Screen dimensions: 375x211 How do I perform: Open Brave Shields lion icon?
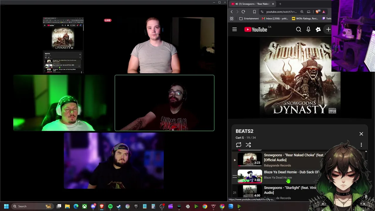[x=318, y=12]
